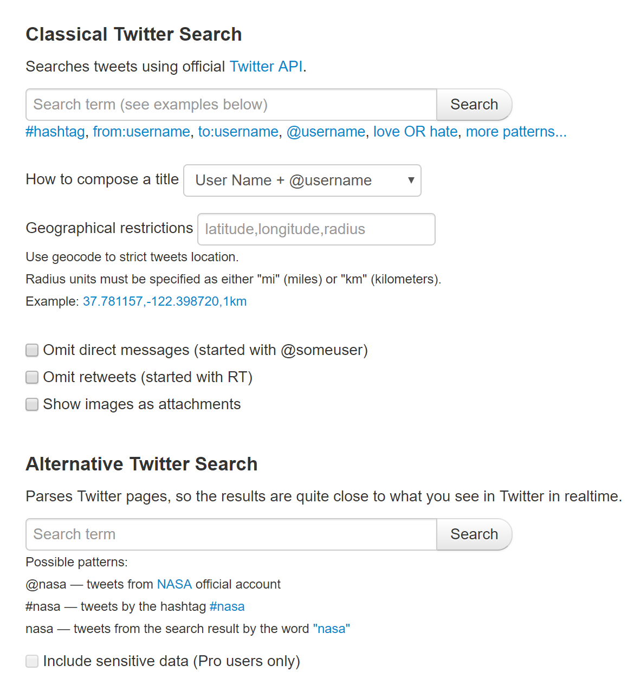634x678 pixels.
Task: Click the 'love OR hate' example link
Action: [x=415, y=132]
